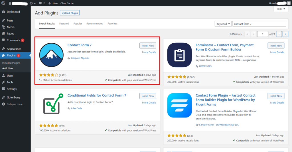Click the Collapse menu arrow icon
This screenshot has height=152, width=292.
(x=3, y=104)
